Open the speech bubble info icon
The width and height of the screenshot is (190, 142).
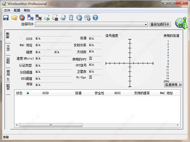[87, 18]
